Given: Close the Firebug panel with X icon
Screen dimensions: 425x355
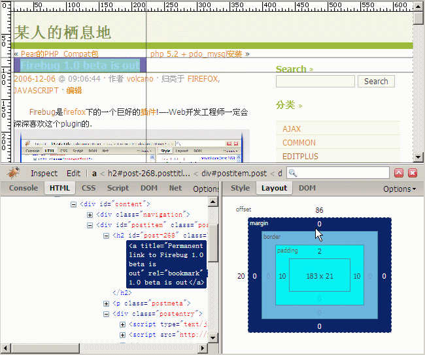Looking at the screenshot, I should coord(413,173).
